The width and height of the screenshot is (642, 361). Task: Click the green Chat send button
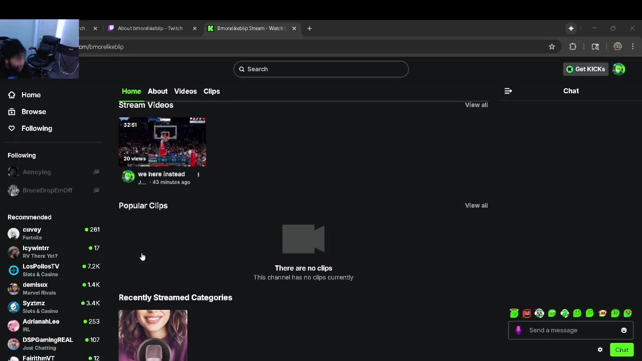622,350
